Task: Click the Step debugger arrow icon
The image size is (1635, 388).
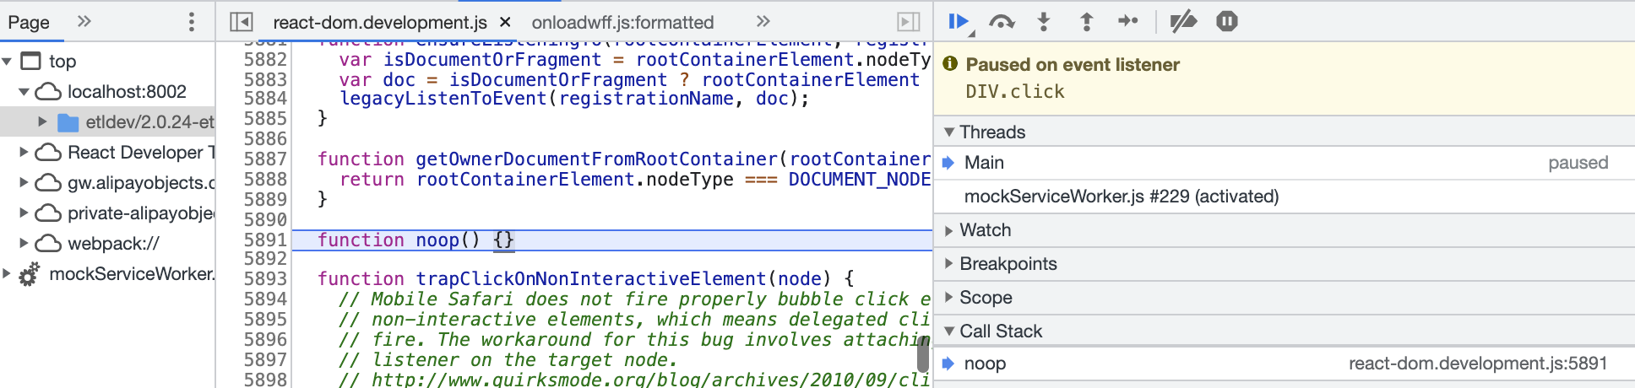Action: [1128, 22]
